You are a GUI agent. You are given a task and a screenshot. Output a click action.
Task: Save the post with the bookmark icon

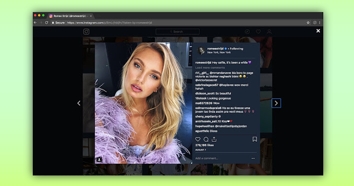pos(255,139)
